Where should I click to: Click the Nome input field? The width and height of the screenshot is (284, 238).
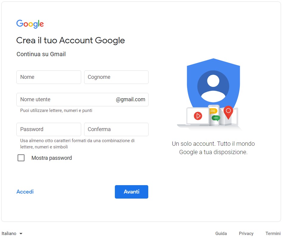[49, 77]
